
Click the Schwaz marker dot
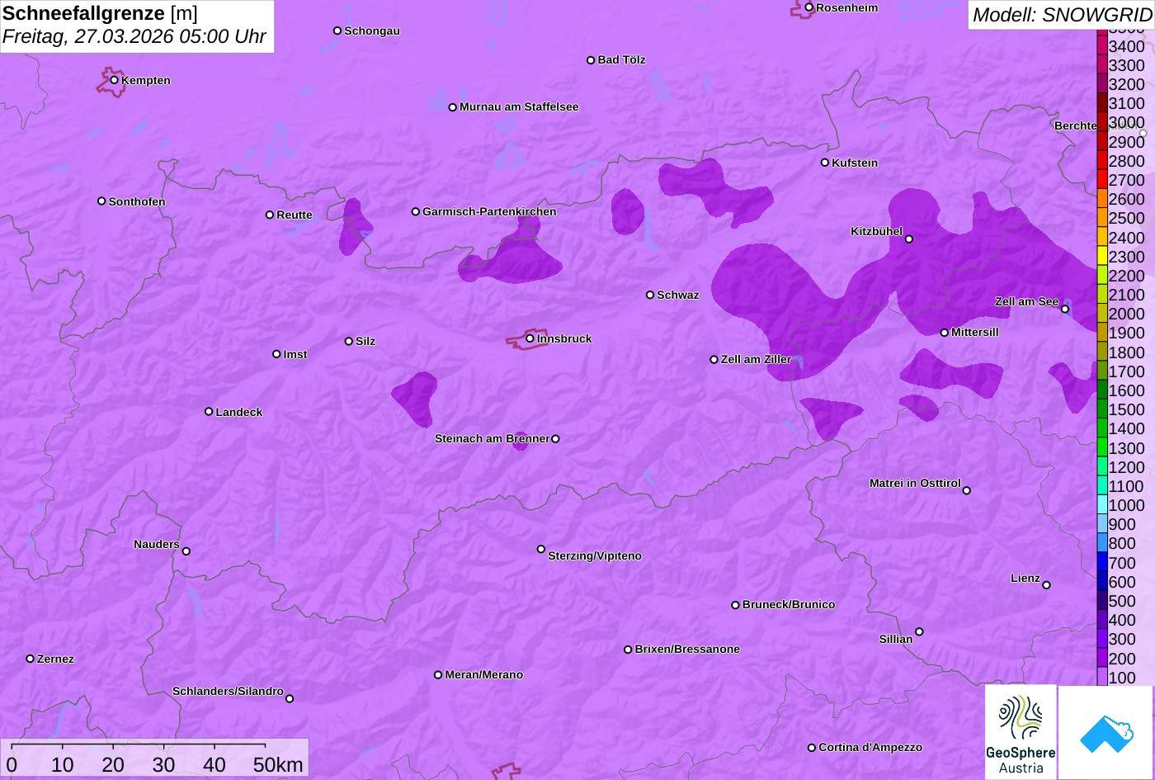coord(650,295)
